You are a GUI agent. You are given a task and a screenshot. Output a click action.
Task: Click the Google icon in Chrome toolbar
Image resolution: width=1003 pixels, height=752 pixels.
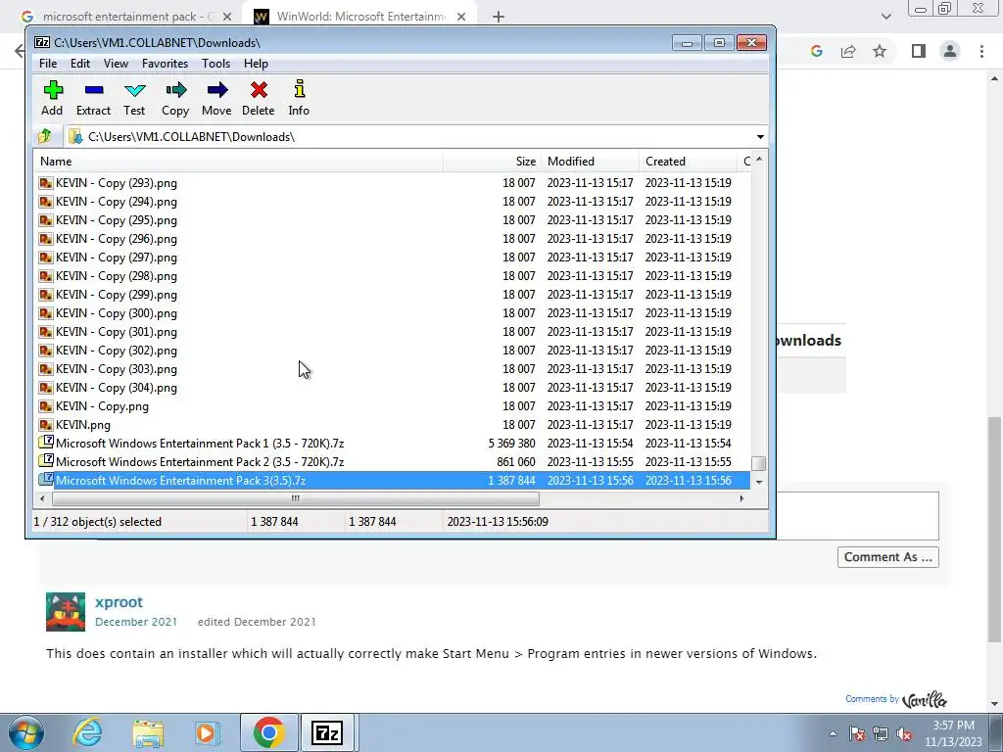click(x=816, y=51)
